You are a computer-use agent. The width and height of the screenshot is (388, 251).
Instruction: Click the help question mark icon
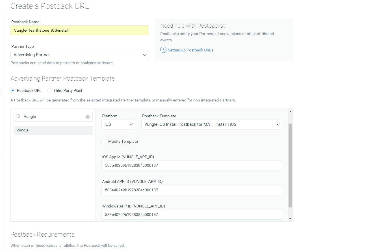tap(163, 50)
